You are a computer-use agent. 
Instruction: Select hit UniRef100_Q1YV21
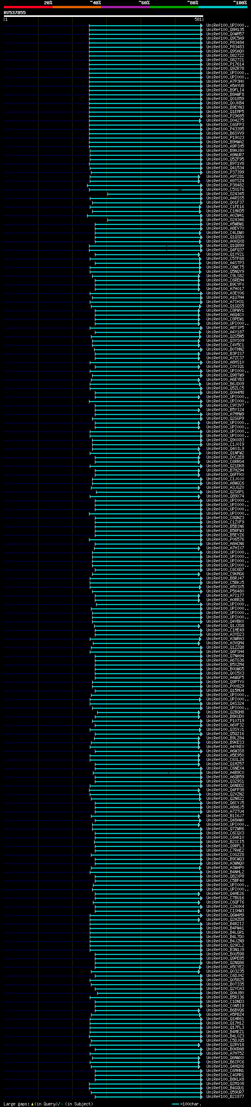pyautogui.click(x=225, y=254)
